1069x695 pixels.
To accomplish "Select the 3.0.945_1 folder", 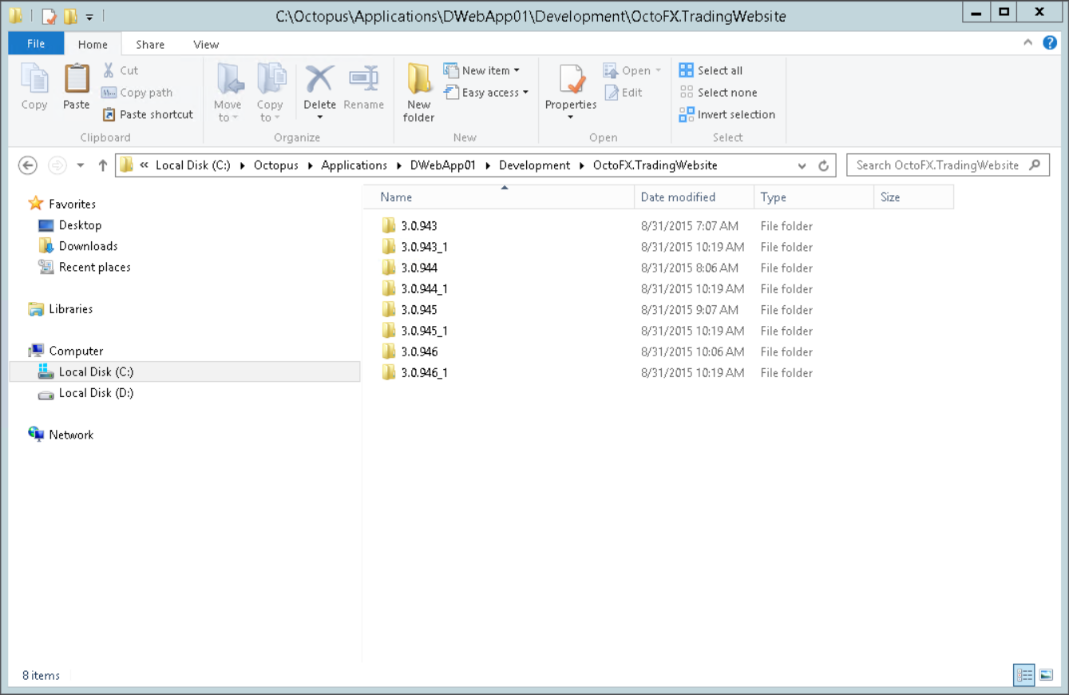I will pyautogui.click(x=424, y=331).
